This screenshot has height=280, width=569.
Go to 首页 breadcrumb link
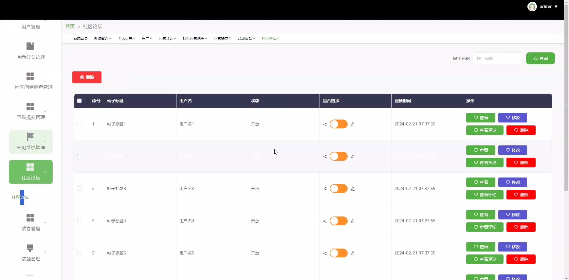point(70,26)
